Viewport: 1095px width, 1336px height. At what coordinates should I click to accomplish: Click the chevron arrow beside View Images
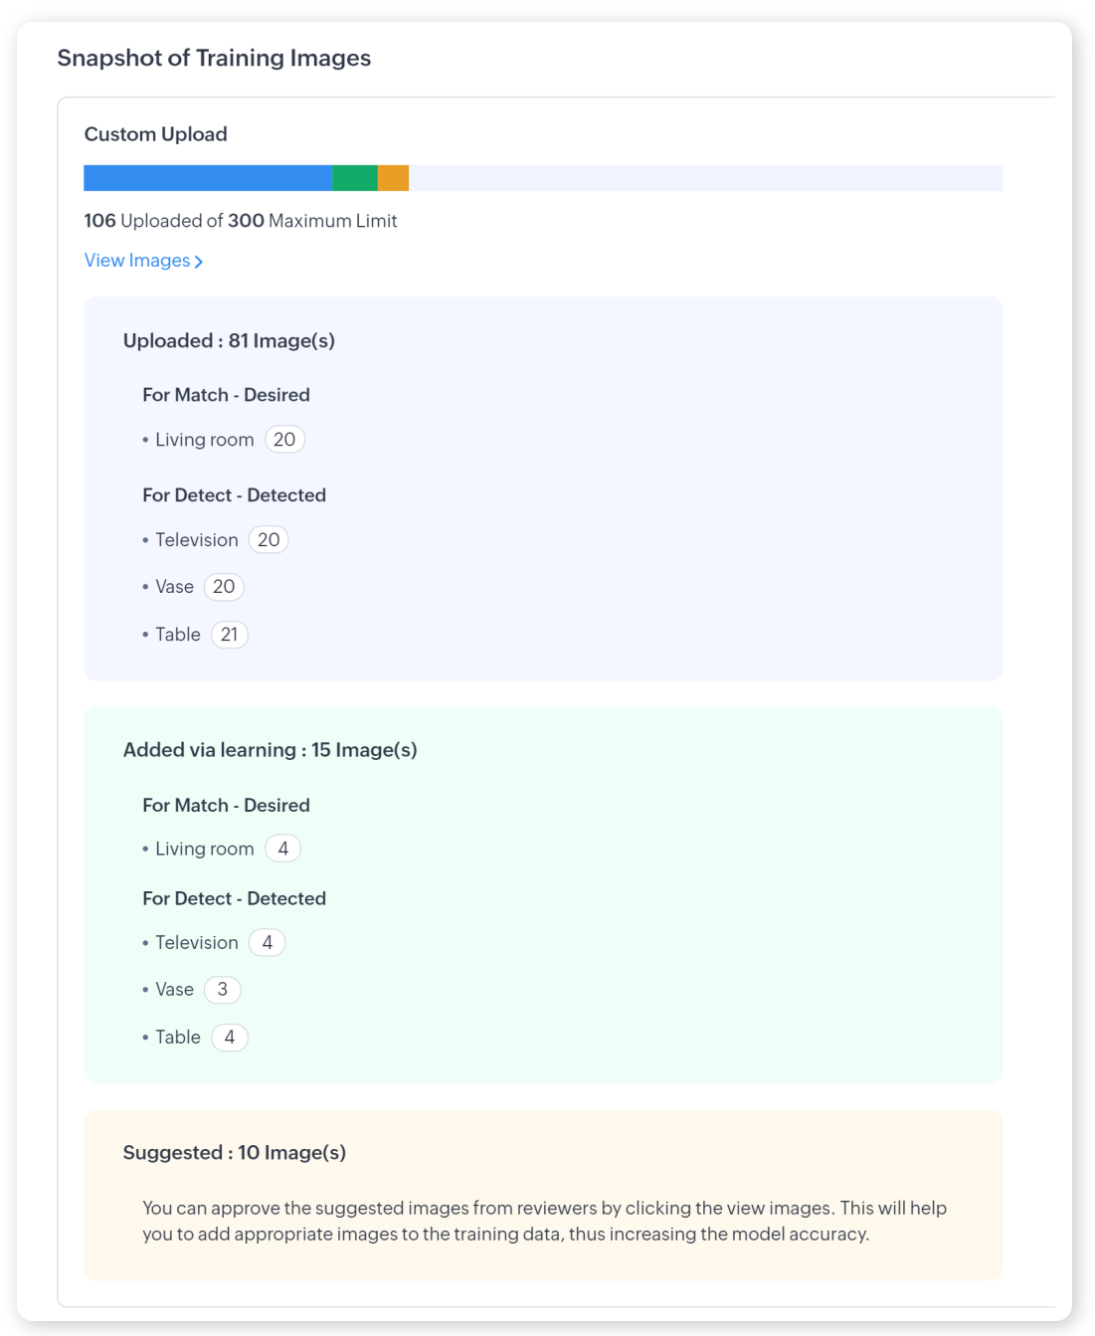[199, 262]
